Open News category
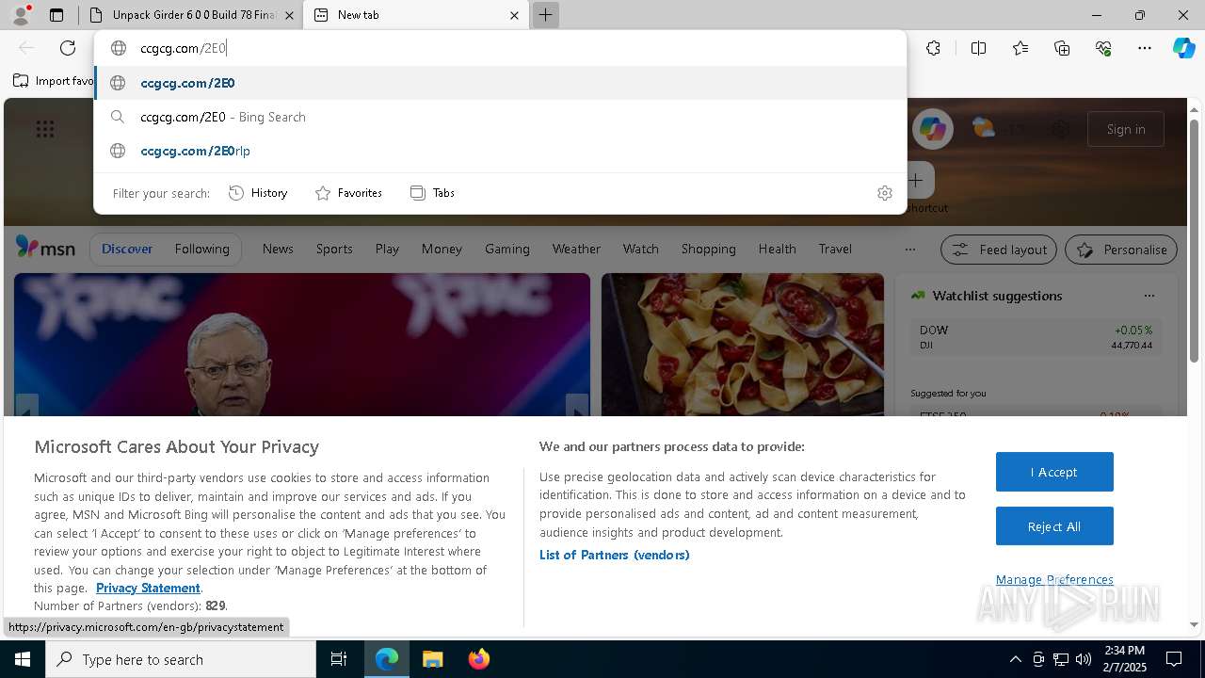This screenshot has width=1205, height=678. point(278,249)
